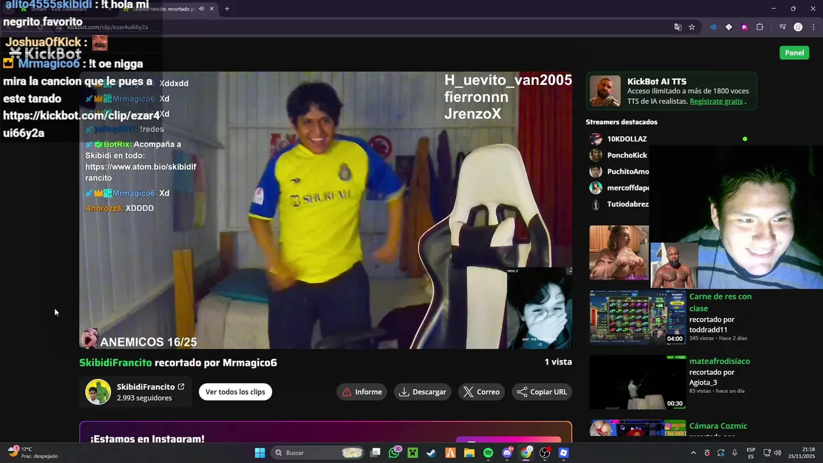Open the Cámara Cozmic clip title
The image size is (823, 463).
pyautogui.click(x=718, y=426)
